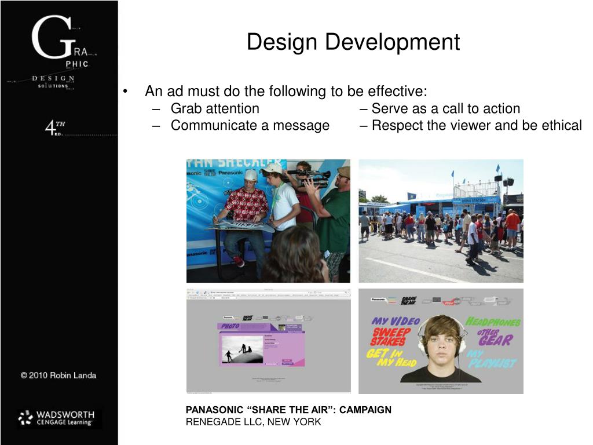This screenshot has height=445, width=593.
Task: Click 'GET IN MY HEAD' graffiti text
Action: 391,358
